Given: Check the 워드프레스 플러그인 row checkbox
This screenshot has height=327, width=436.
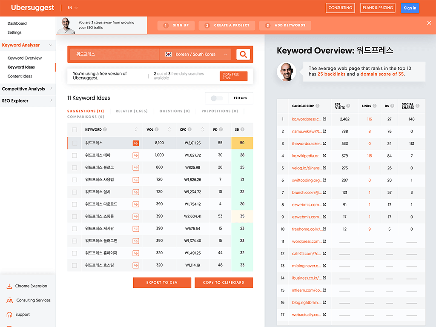Looking at the screenshot, I should point(74,241).
